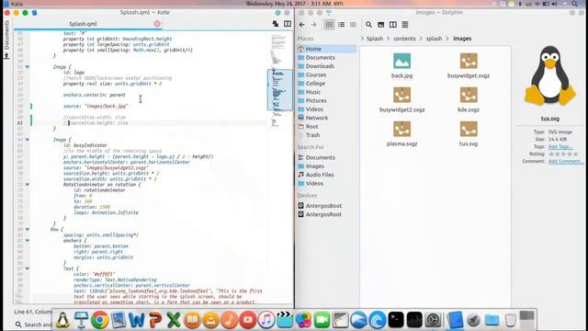Select the plasma.svgz file icon
Viewport: 588px width, 331px height.
(401, 129)
